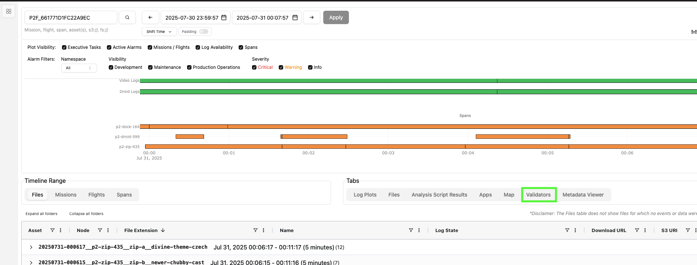697x265 pixels.
Task: Select Spans timeline range tab
Action: click(124, 195)
